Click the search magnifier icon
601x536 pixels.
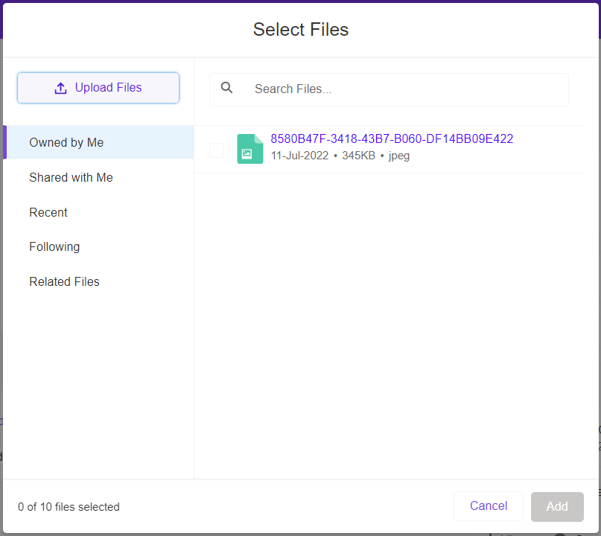click(x=226, y=88)
